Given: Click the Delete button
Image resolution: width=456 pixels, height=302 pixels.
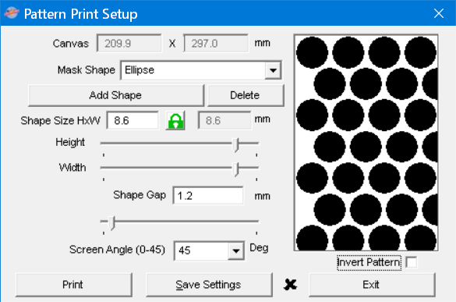Looking at the screenshot, I should [246, 95].
